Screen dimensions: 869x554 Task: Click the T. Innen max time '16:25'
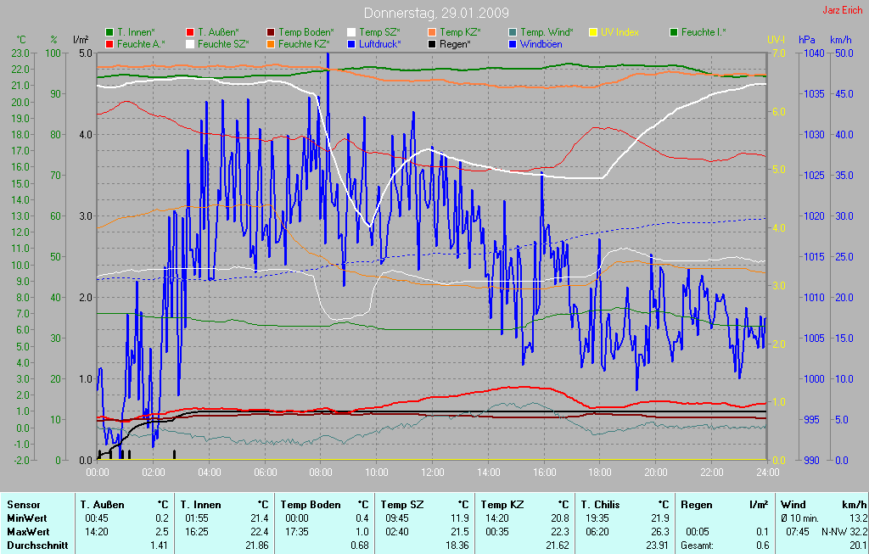tap(197, 532)
